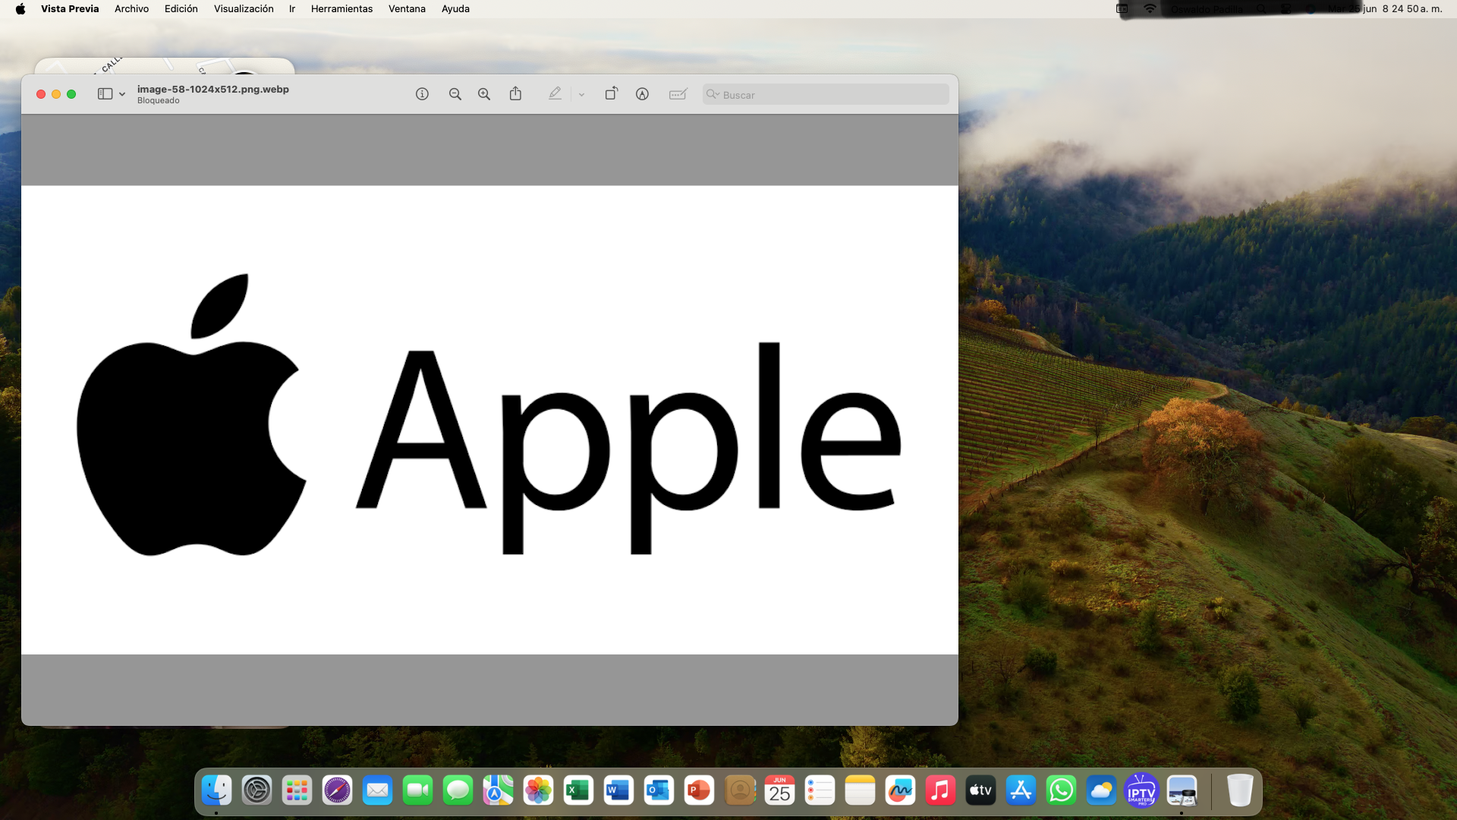Click the image-58-1024x512.png.webp document title
Image resolution: width=1457 pixels, height=820 pixels.
[212, 89]
